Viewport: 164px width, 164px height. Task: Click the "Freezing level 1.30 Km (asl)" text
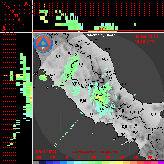(x=95, y=152)
